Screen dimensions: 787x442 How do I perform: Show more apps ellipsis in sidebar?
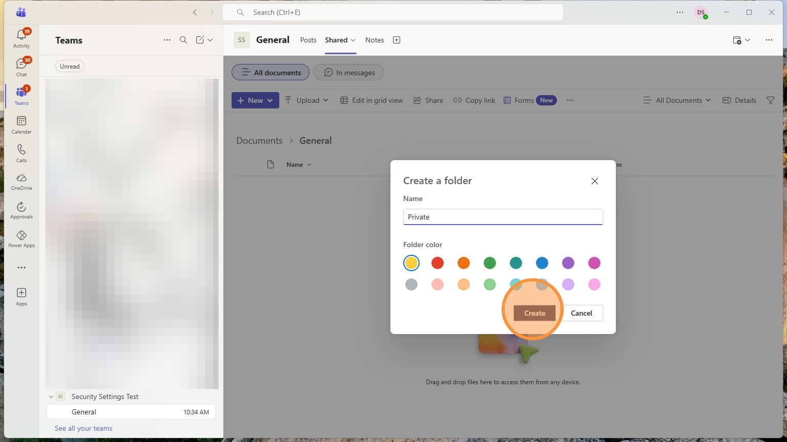[x=22, y=268]
